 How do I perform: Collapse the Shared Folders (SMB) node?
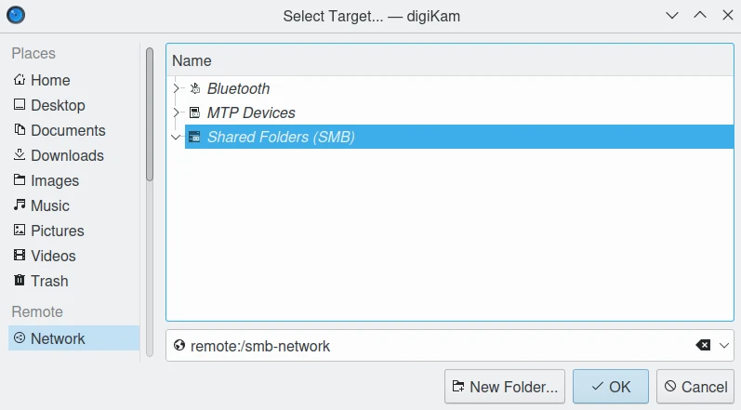176,138
